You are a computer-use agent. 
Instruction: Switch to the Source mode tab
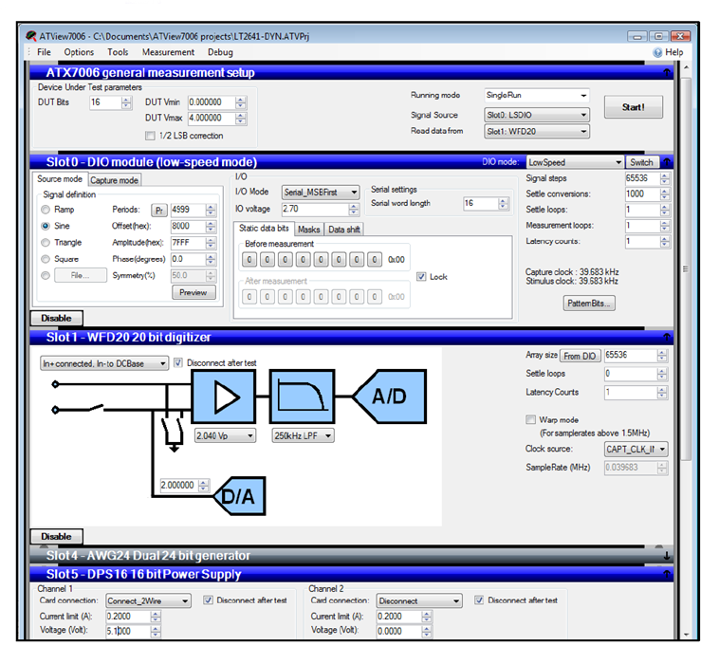(60, 179)
